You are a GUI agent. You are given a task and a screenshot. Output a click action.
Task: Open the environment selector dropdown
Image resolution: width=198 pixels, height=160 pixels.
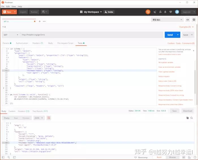click(x=167, y=20)
